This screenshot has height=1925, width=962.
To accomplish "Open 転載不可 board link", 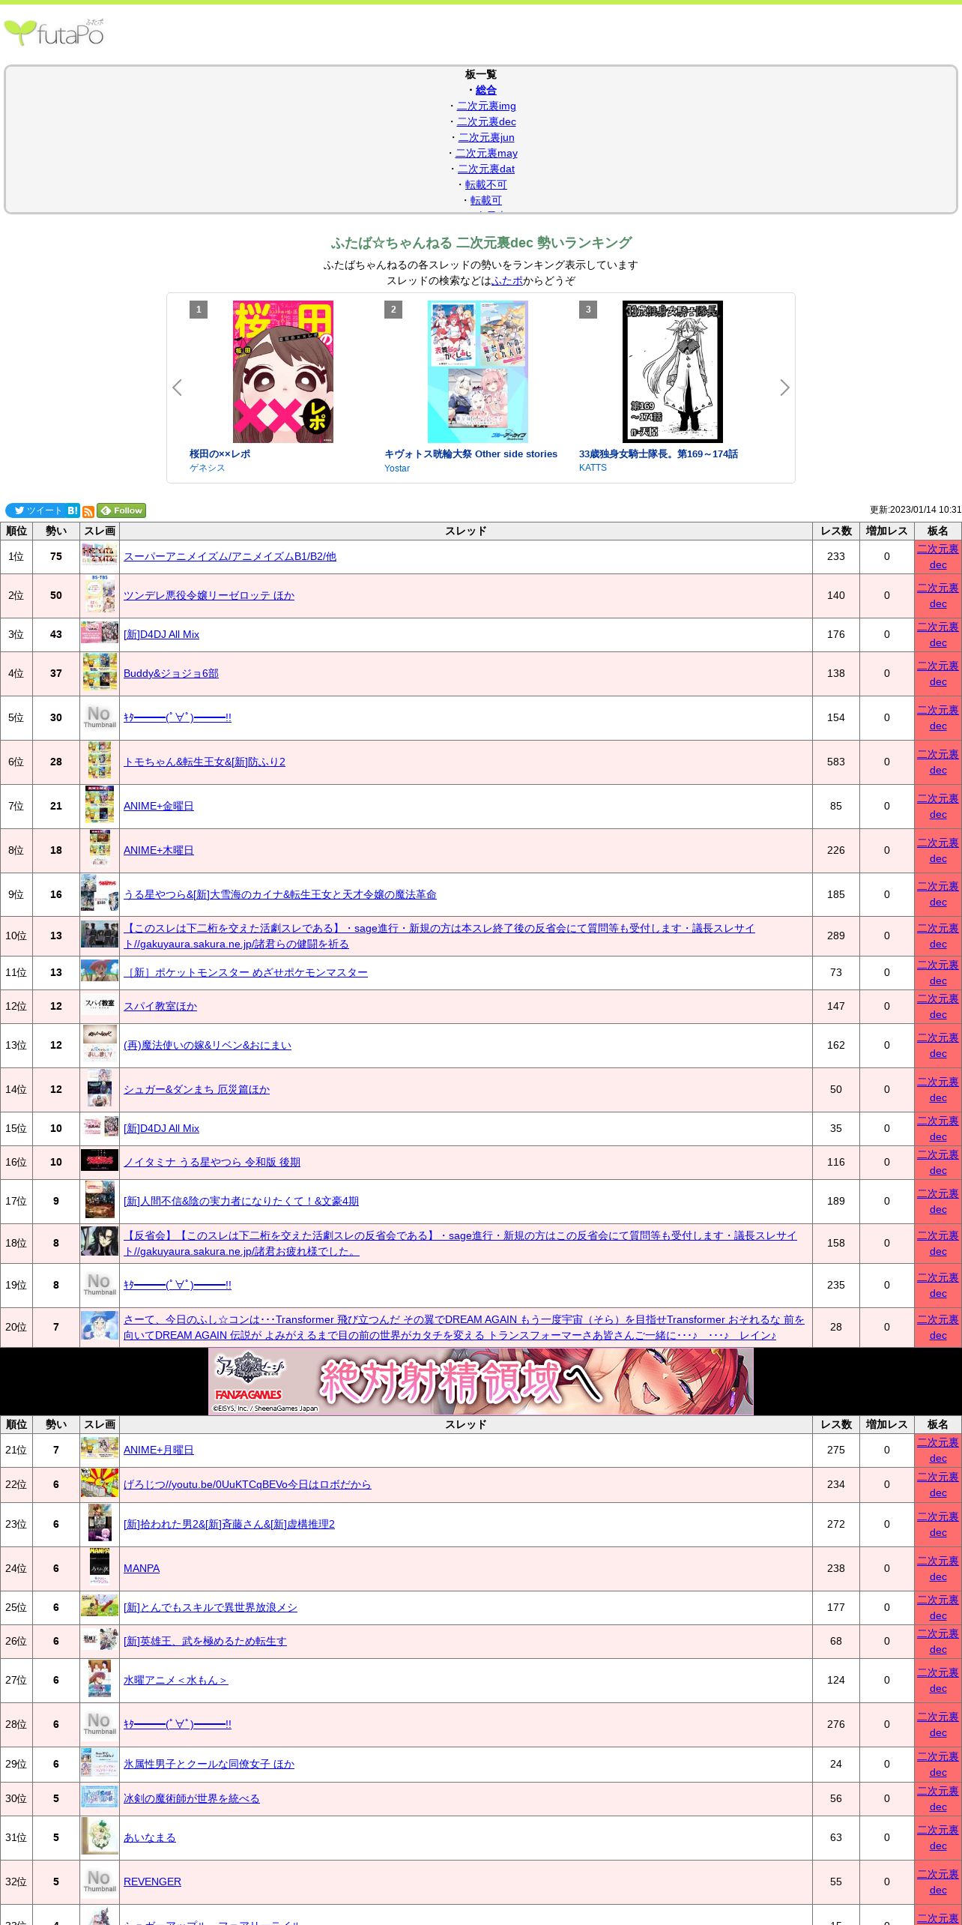I will click(x=486, y=184).
